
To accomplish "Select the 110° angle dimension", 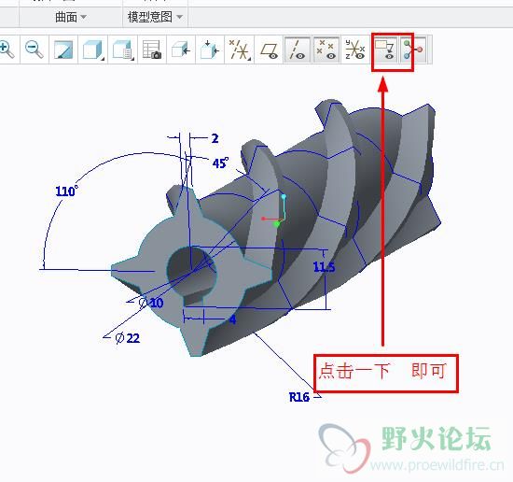I will pos(67,191).
